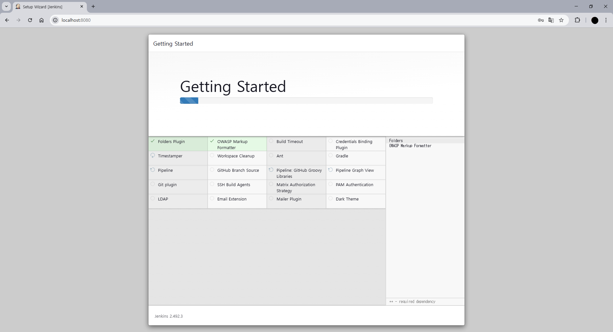This screenshot has height=332, width=613.
Task: Select the Setup Wizard [Jenkins] tab
Action: pos(50,6)
